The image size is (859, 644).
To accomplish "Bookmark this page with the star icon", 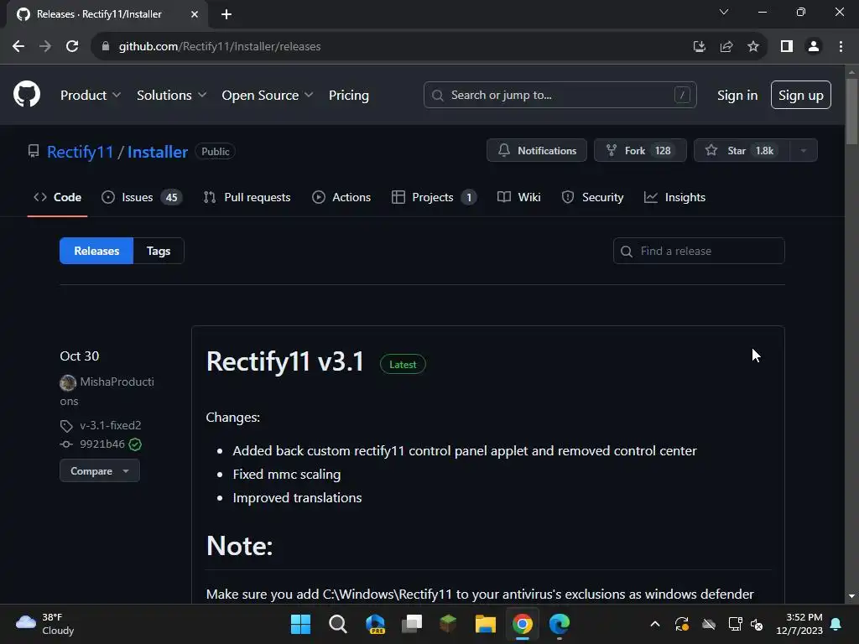I will pos(753,47).
